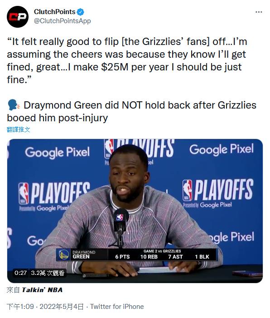
Task: Open the three-dot more options menu
Action: pyautogui.click(x=259, y=12)
